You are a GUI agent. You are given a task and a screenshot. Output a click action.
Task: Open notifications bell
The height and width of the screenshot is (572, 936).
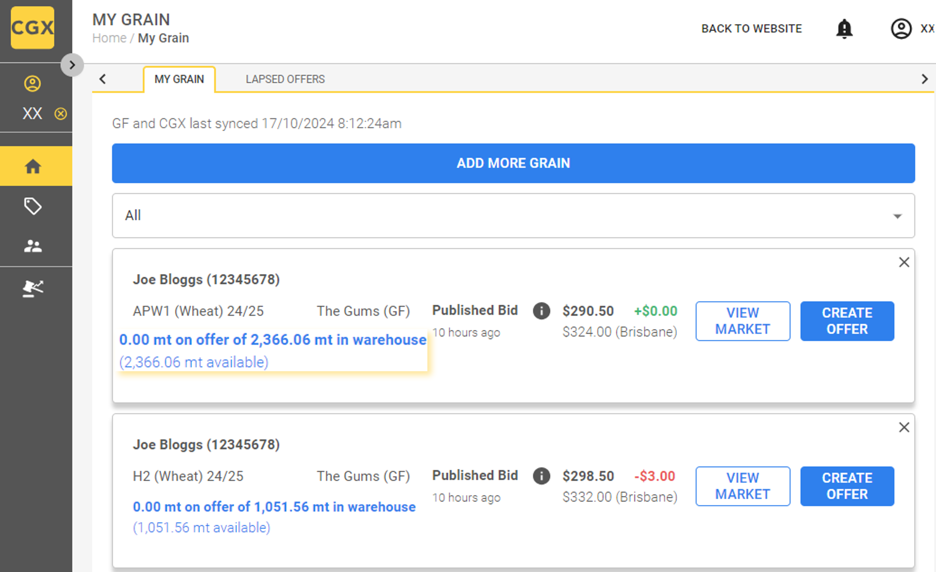coord(844,29)
